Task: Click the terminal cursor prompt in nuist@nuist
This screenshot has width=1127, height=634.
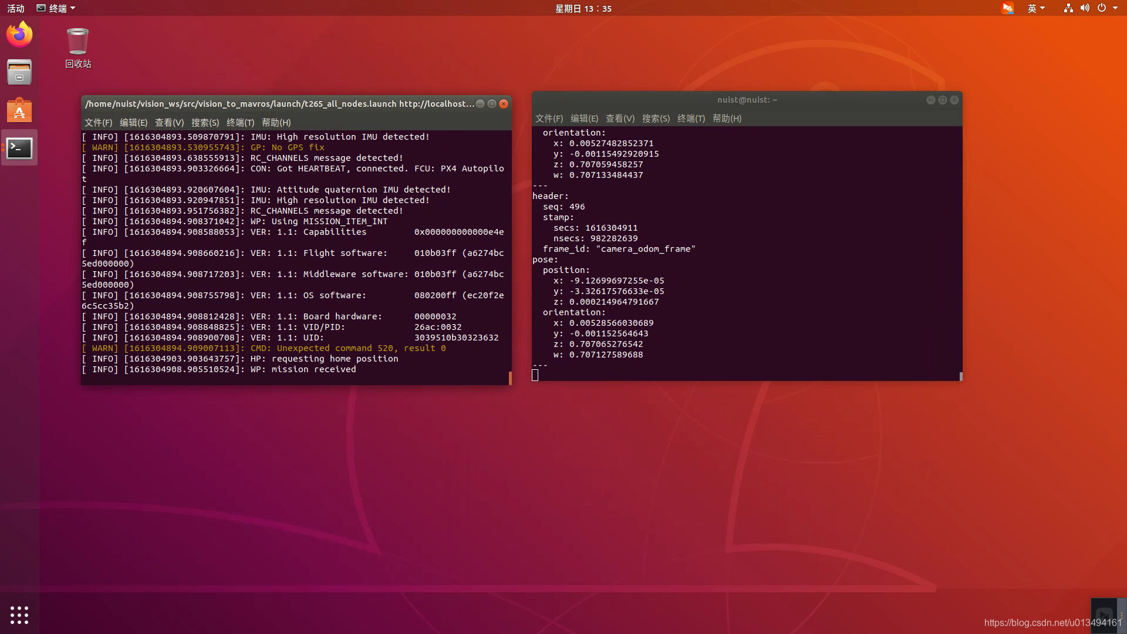Action: 535,375
